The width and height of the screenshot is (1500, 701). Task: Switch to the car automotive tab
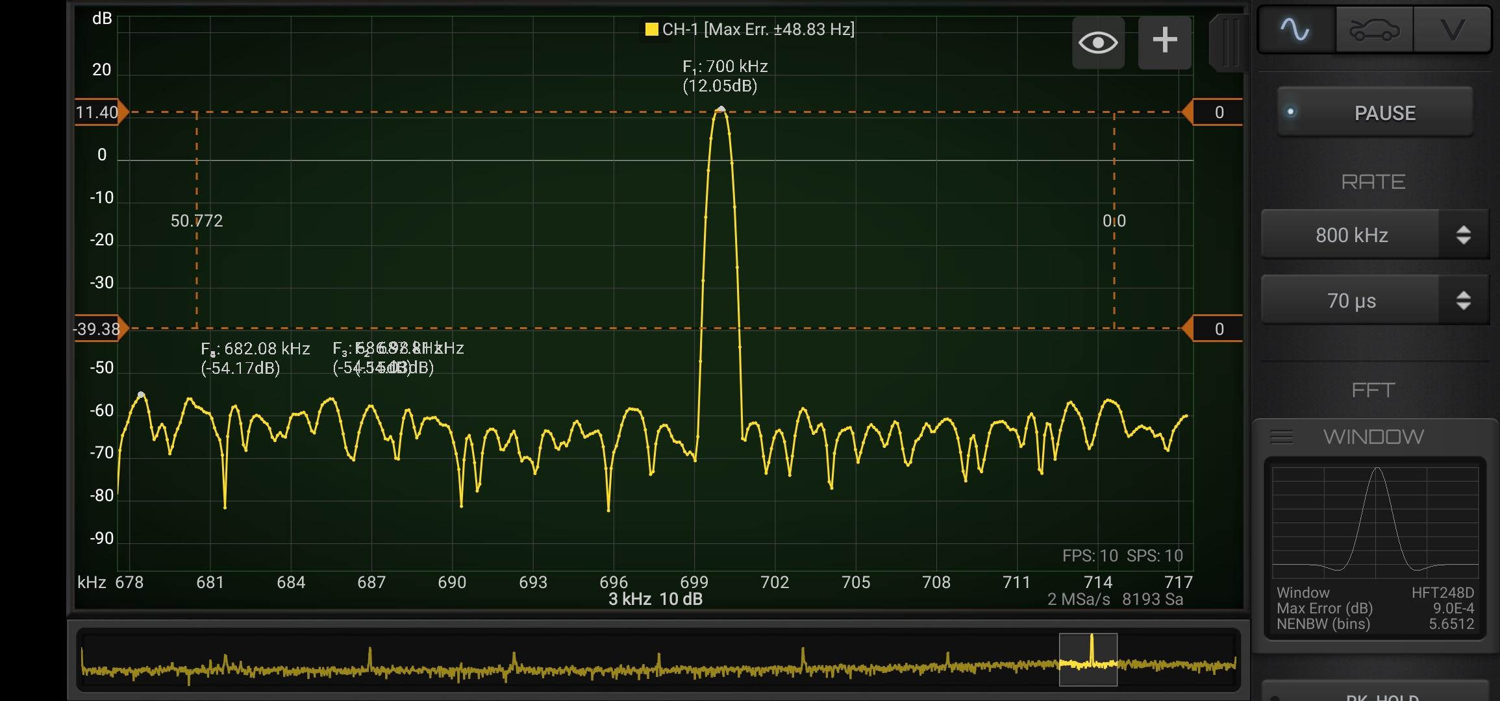click(1374, 30)
